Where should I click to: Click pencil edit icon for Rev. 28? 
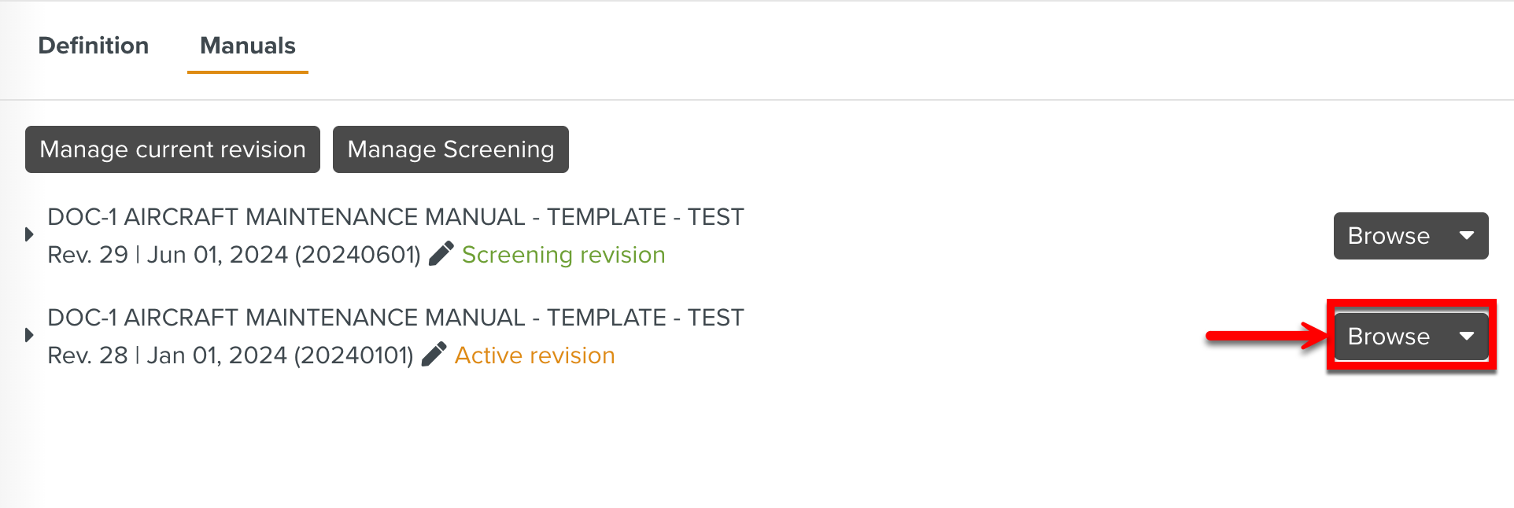click(434, 354)
